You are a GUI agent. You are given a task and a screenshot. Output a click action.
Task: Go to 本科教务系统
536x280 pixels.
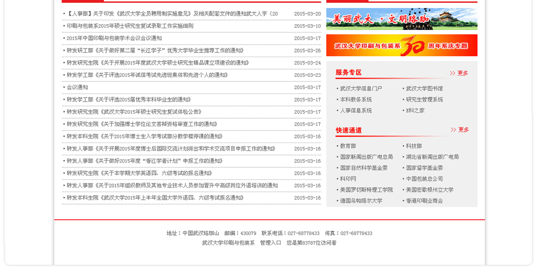point(356,100)
